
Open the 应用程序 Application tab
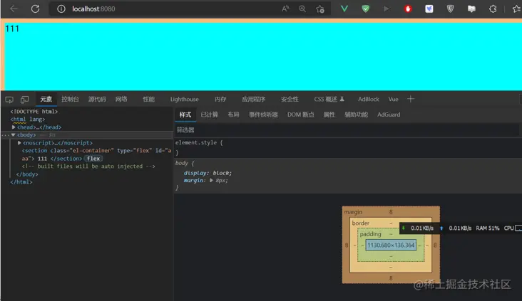(254, 99)
